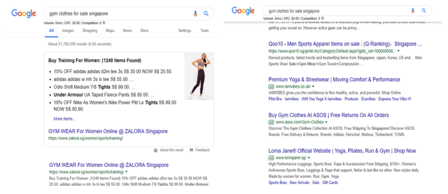Click 'Odlo Shift Medium 7/8 Tights' bullet

94,87
